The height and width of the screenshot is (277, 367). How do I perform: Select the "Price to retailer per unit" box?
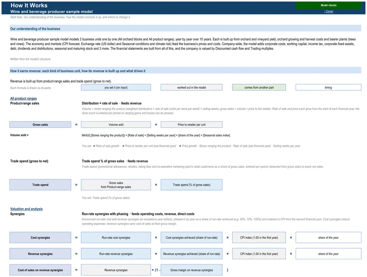click(x=191, y=125)
